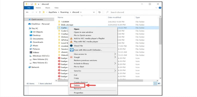Viewport: 197px width, 97px height.
Task: Switch to details view icon in status bar
Action: coord(155,83)
